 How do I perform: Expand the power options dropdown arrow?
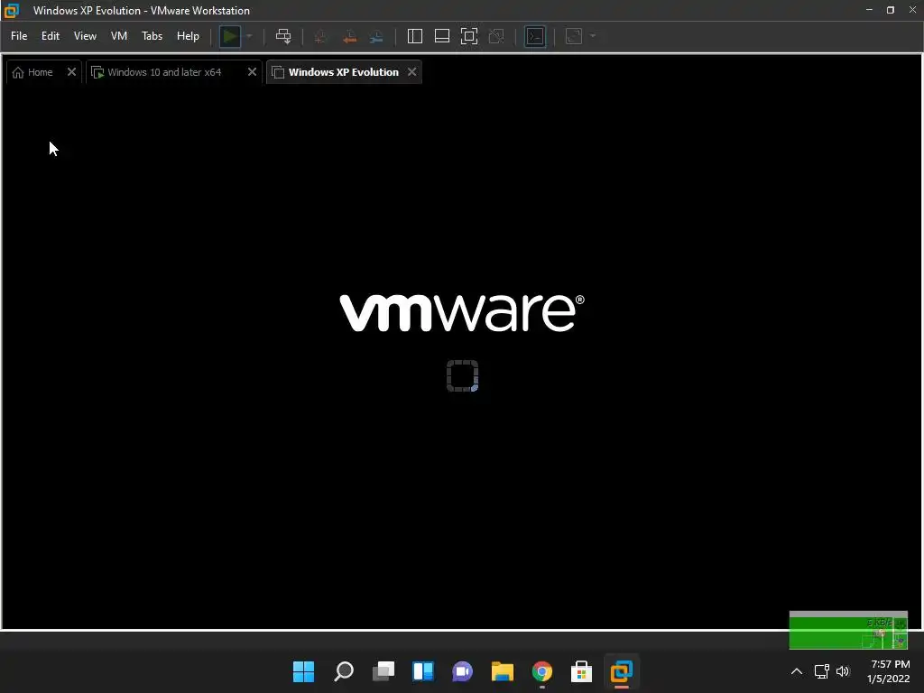(249, 36)
